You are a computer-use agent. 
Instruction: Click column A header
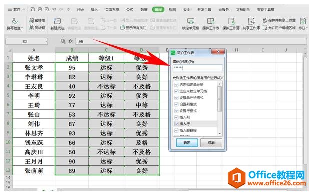coord(34,50)
